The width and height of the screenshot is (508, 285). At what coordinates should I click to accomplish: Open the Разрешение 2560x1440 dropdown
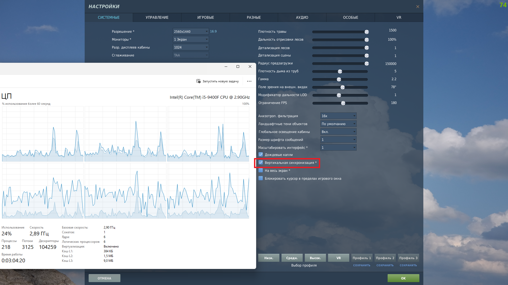[x=191, y=31]
